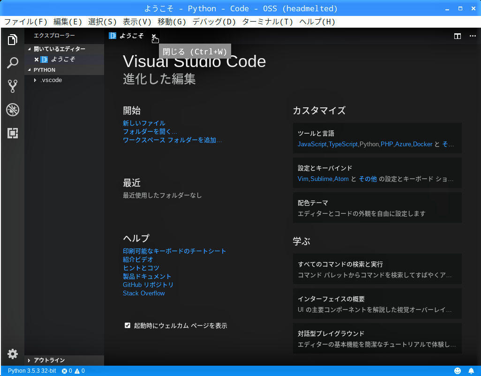The width and height of the screenshot is (481, 376).
Task: Open the notifications bell icon
Action: click(471, 371)
